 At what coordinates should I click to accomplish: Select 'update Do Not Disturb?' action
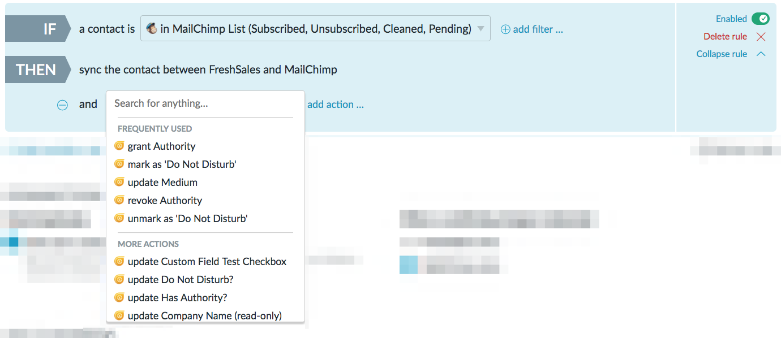pyautogui.click(x=180, y=280)
